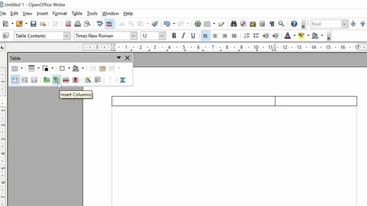The image size is (367, 206).
Task: Click the Hyperlink globe icon
Action: coord(198,24)
